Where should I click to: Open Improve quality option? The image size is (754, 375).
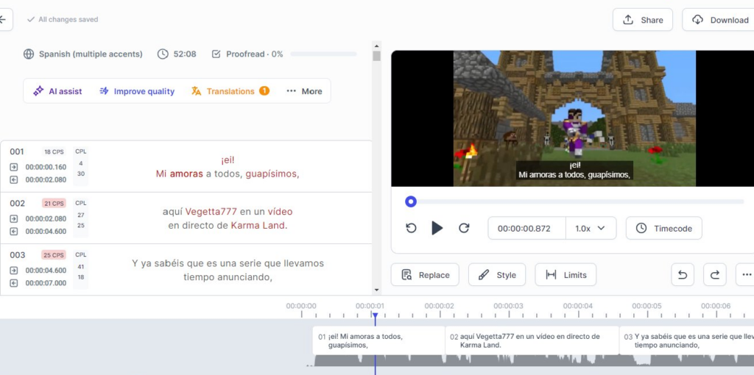click(137, 91)
